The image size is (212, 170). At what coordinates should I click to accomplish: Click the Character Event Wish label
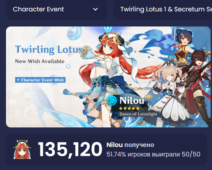[x=40, y=80]
